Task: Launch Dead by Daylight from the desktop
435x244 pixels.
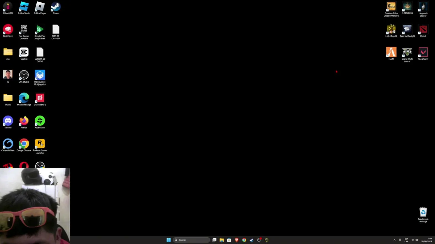Action: 407,31
